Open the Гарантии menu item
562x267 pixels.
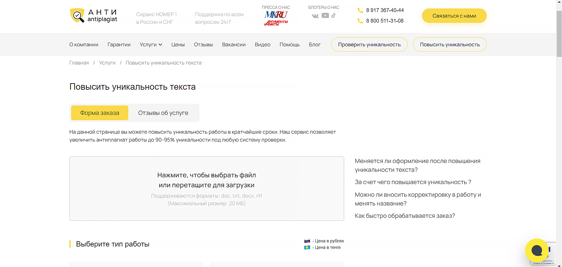coord(119,45)
